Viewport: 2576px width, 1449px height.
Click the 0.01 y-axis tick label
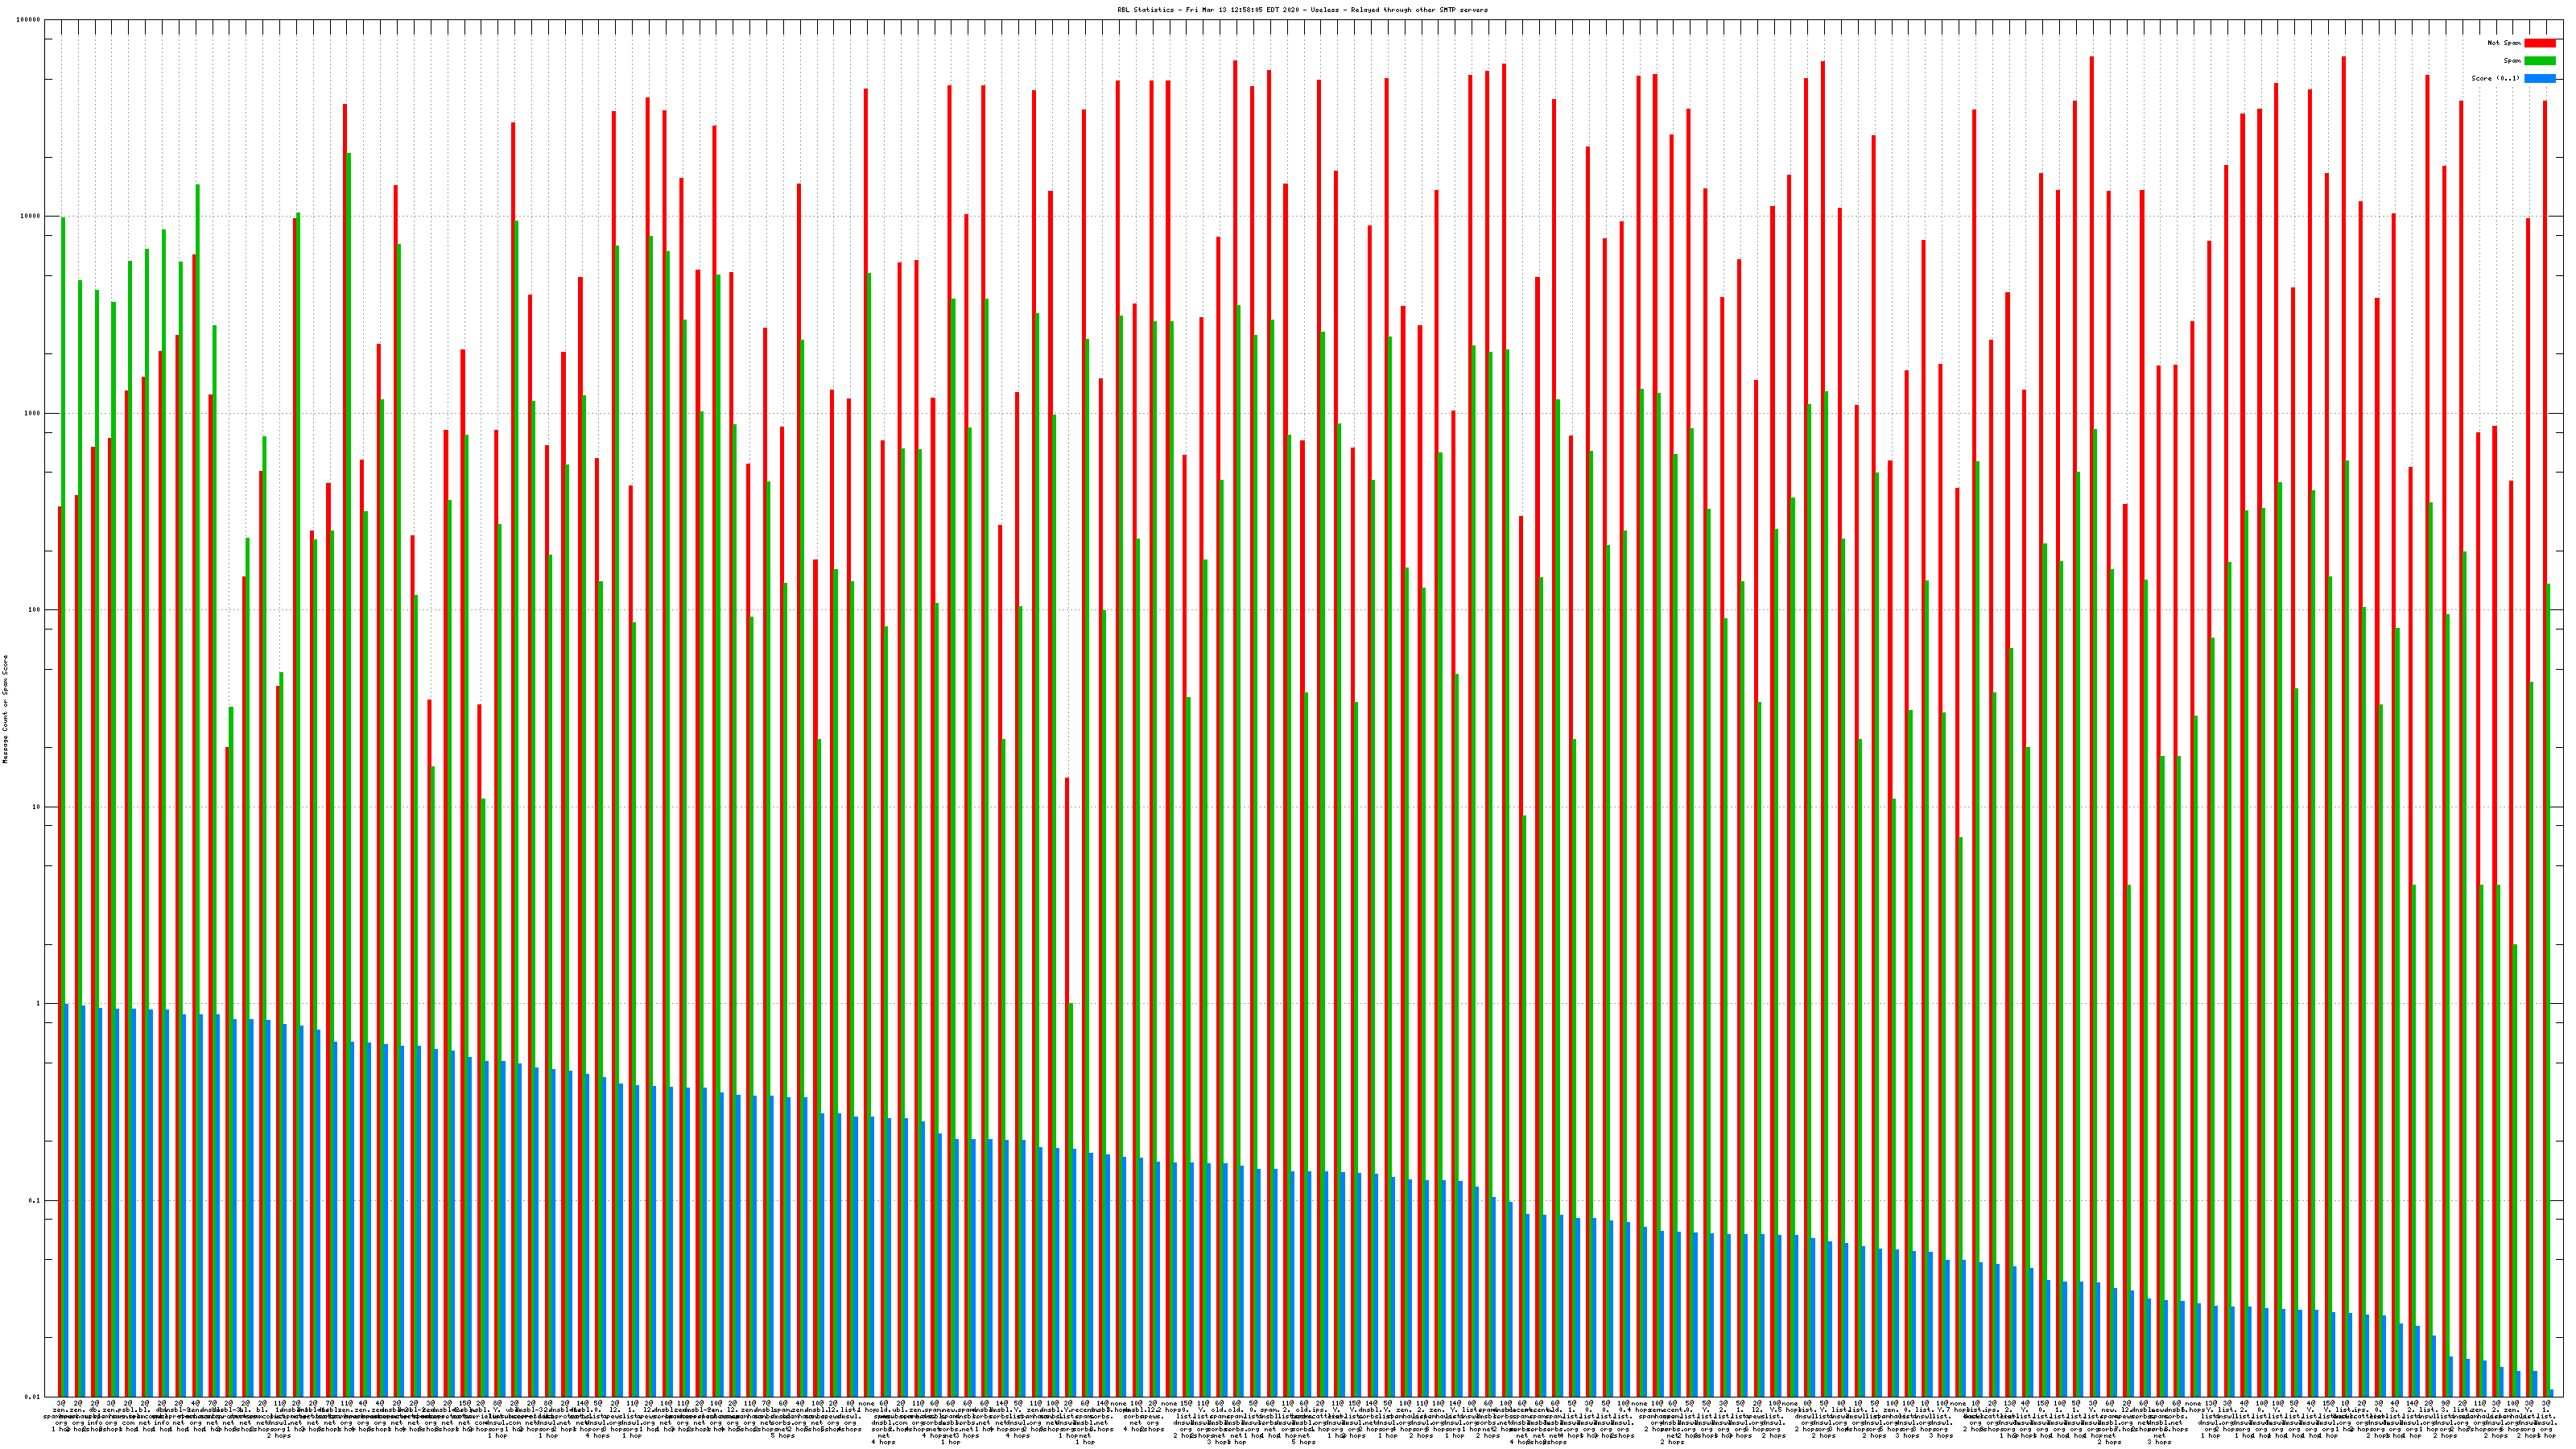point(32,1397)
